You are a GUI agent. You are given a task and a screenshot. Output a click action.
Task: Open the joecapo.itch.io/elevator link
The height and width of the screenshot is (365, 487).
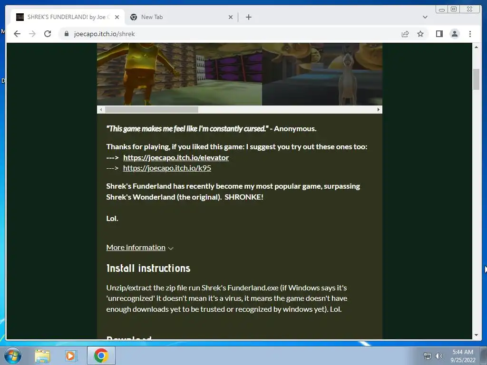point(176,158)
